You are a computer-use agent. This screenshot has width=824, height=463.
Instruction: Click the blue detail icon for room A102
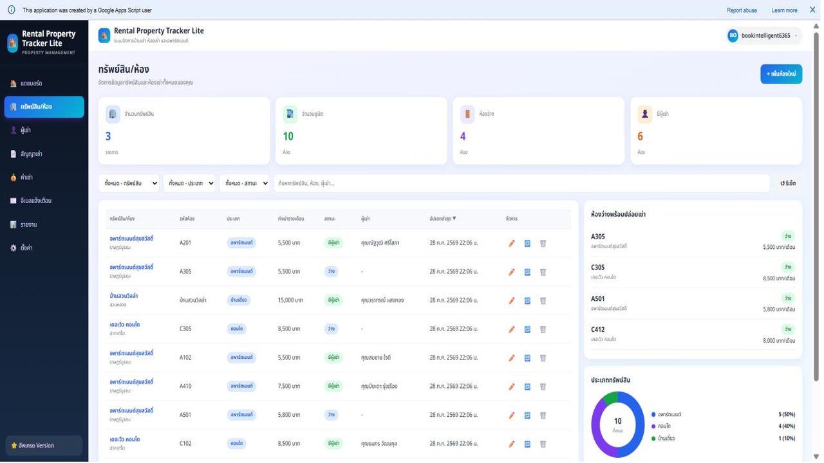(527, 358)
